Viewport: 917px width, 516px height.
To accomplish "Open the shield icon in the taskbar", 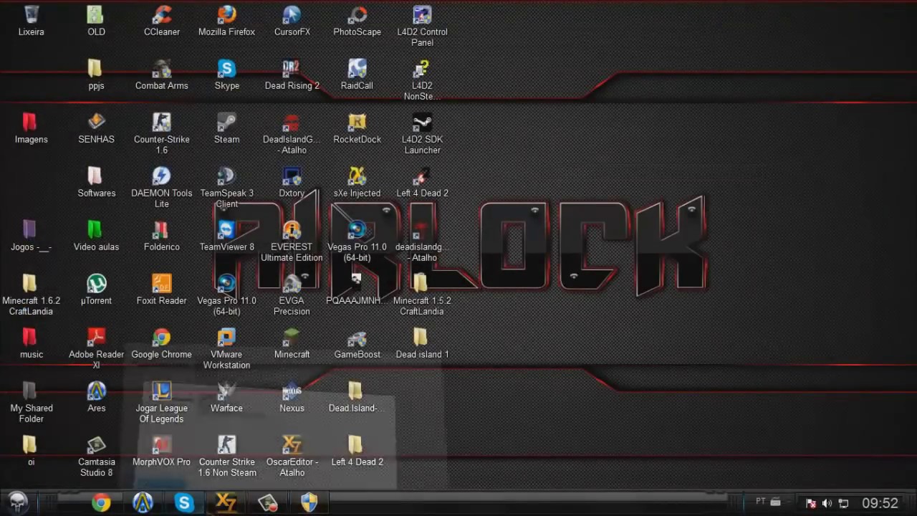I will click(x=309, y=503).
